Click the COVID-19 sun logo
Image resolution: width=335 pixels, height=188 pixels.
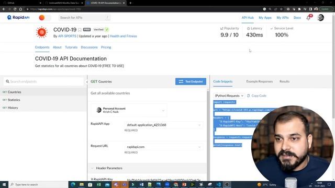pos(42,32)
